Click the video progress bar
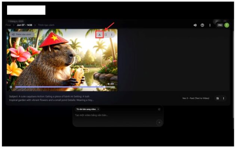This screenshot has width=235, height=149. coord(60,87)
